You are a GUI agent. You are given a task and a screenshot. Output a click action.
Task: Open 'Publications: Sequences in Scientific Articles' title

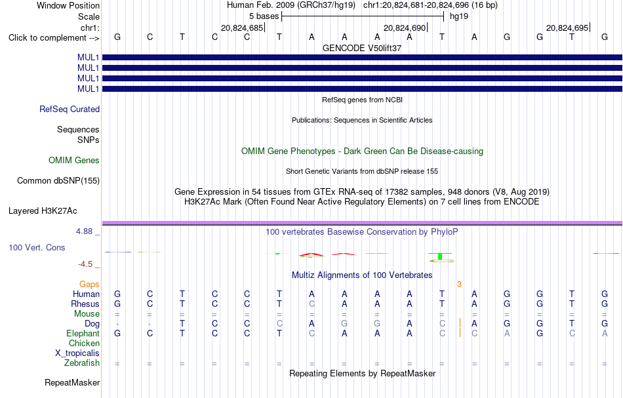pyautogui.click(x=362, y=120)
